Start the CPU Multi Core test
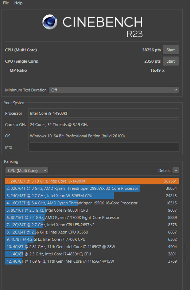This screenshot has width=190, height=290. point(171,50)
